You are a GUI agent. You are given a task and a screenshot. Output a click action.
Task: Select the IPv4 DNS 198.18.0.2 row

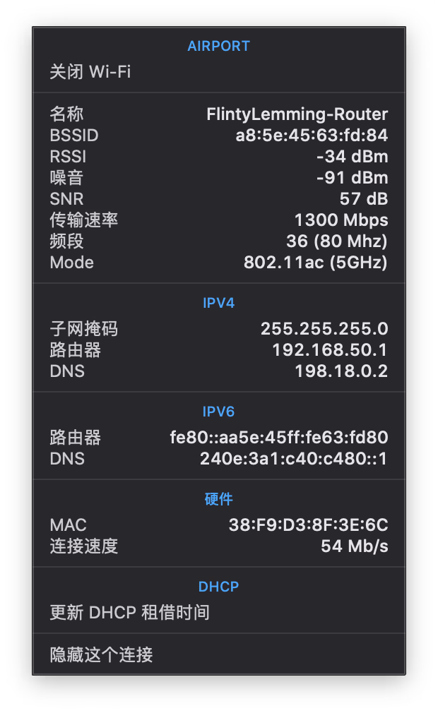point(219,371)
